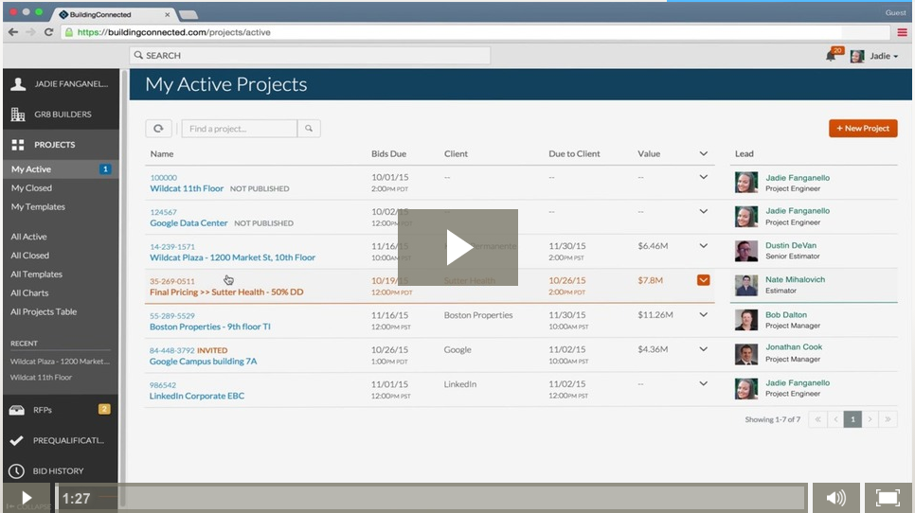Open My Closed projects
Viewport: 915px width, 513px height.
[31, 187]
